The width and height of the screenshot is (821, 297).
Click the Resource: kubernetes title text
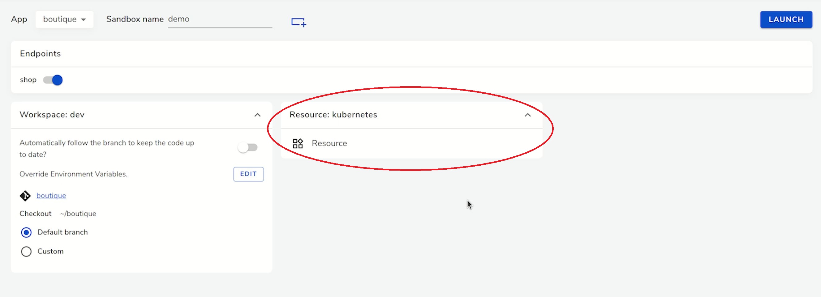(x=333, y=115)
